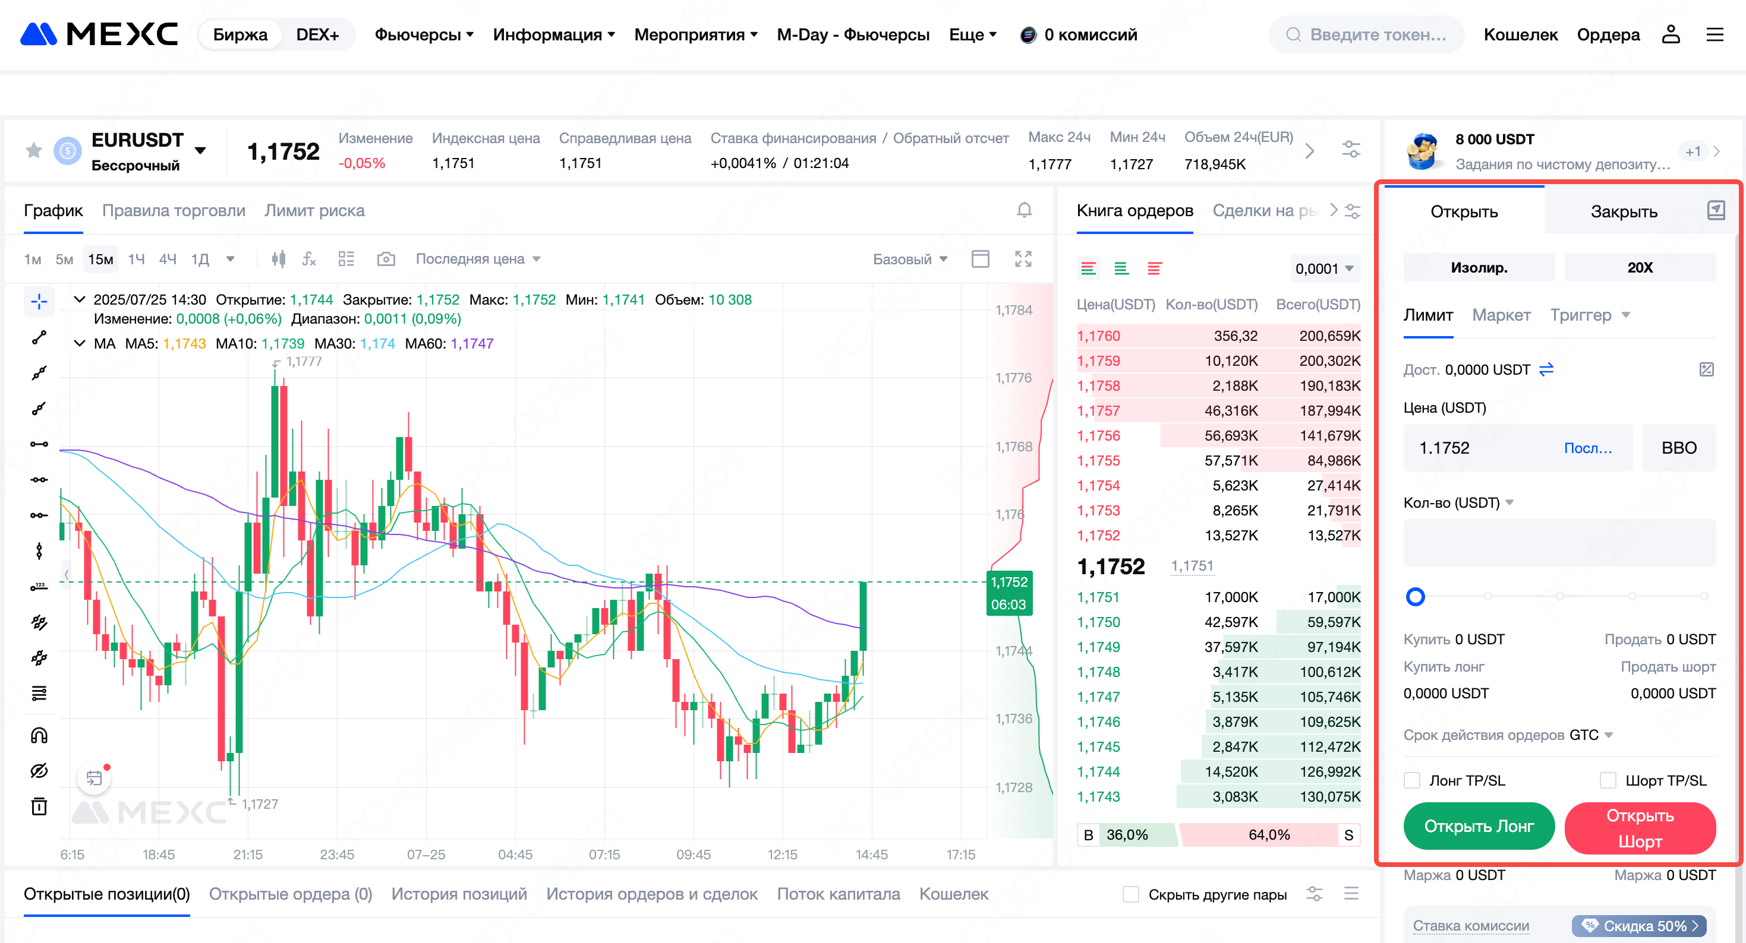This screenshot has height=943, width=1746.
Task: Open more timeframes dropdown after 1Д
Action: coord(231,259)
